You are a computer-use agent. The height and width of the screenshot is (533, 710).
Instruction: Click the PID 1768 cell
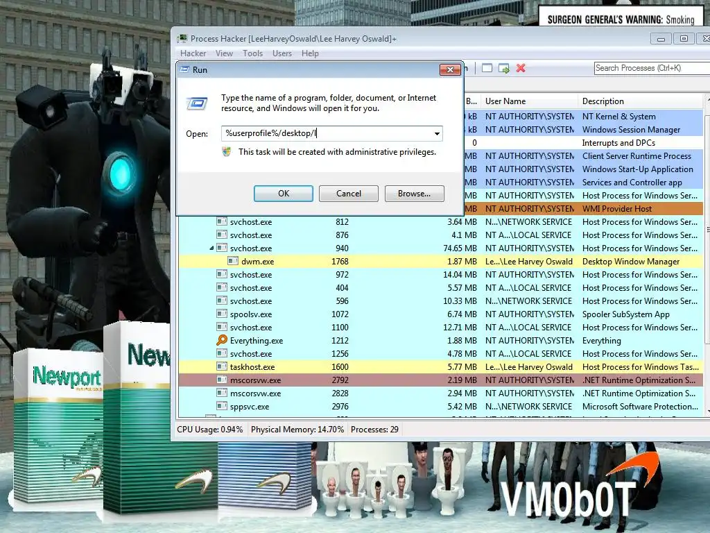(340, 261)
